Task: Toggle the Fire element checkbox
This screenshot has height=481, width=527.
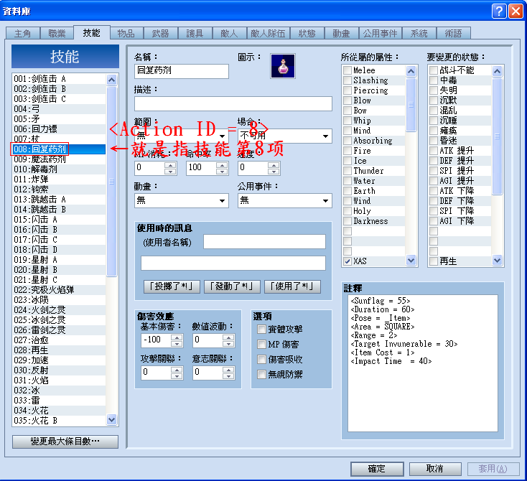Action: pyautogui.click(x=348, y=151)
